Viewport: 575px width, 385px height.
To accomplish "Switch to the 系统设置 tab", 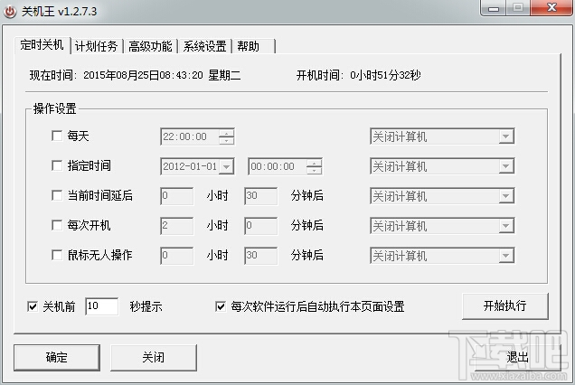I will click(x=204, y=46).
